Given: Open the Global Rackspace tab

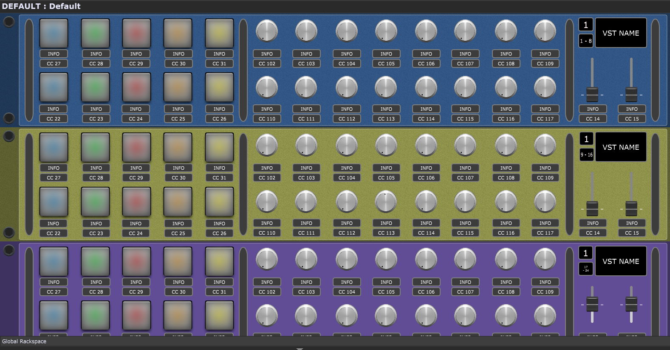Looking at the screenshot, I should point(24,342).
